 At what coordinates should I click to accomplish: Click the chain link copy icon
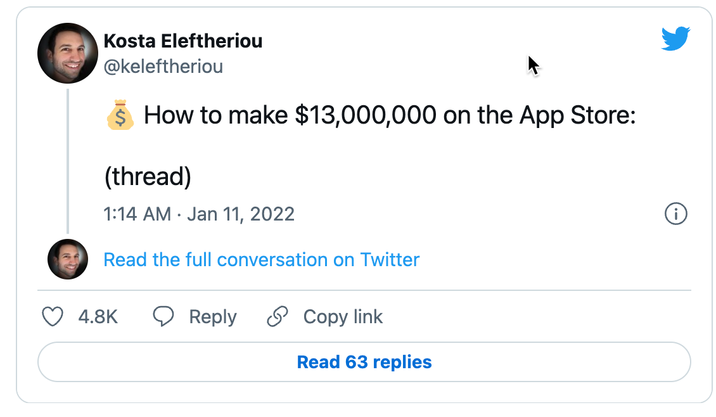pos(278,316)
